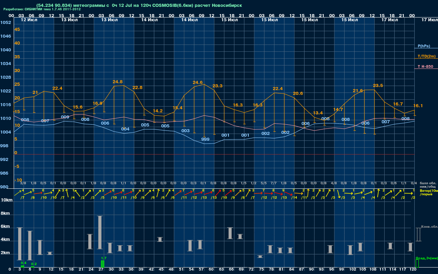Click the 16.9 temperature label

[x=98, y=103]
